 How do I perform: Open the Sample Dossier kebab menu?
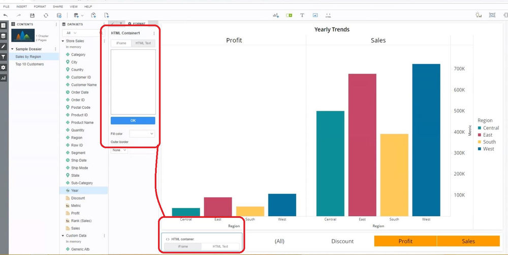pos(55,49)
